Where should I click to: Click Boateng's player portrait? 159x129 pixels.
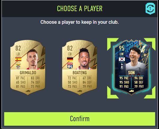(x=84, y=59)
